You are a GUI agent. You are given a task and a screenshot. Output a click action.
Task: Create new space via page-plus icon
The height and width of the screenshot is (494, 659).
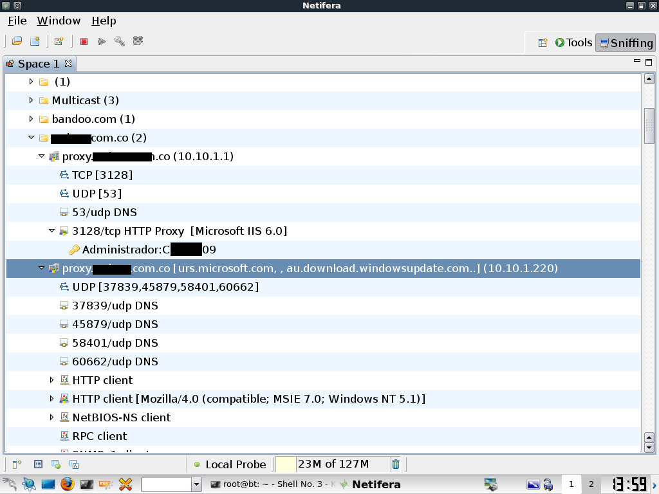tap(35, 41)
